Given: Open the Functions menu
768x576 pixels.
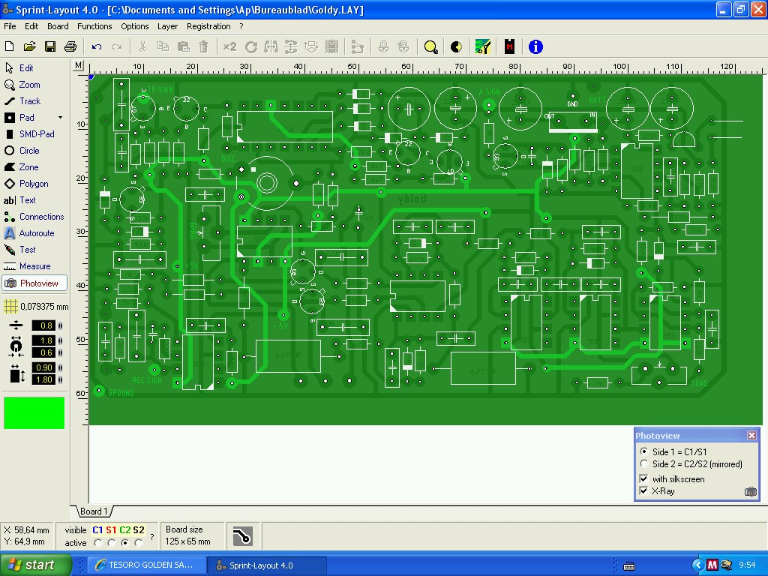Looking at the screenshot, I should pos(94,26).
